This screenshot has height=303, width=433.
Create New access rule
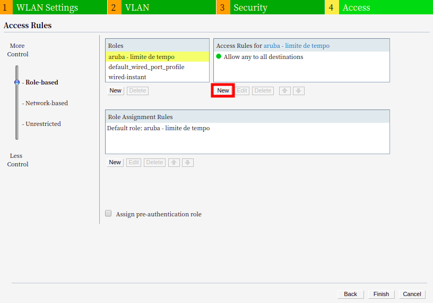tap(223, 90)
